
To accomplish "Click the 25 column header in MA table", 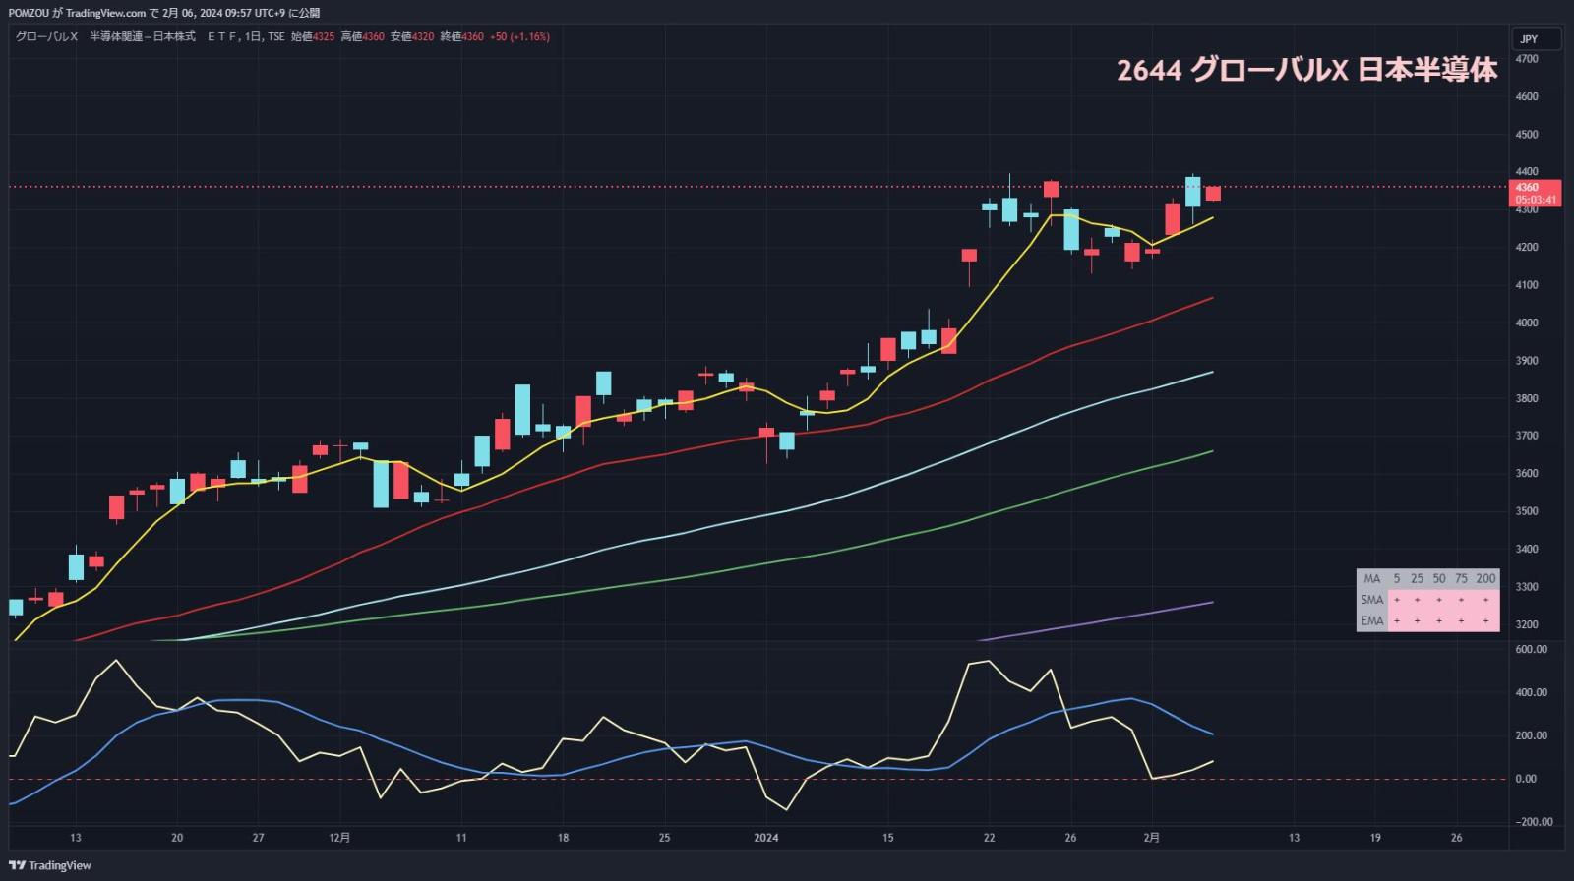I will (x=1417, y=578).
